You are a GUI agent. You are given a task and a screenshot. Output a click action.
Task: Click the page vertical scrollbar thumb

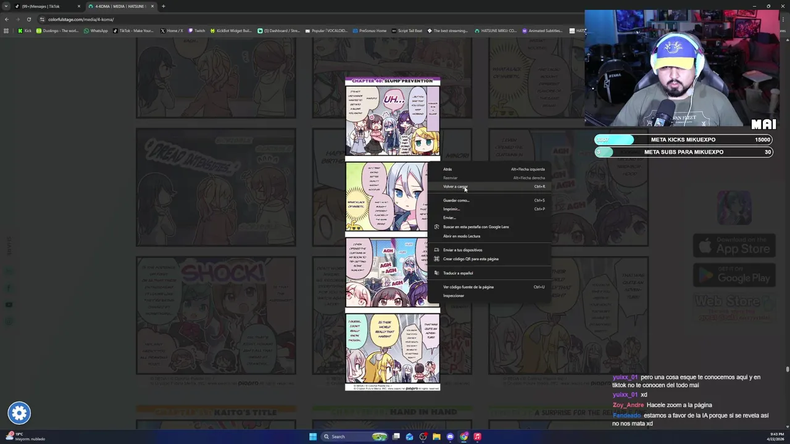coord(787,369)
